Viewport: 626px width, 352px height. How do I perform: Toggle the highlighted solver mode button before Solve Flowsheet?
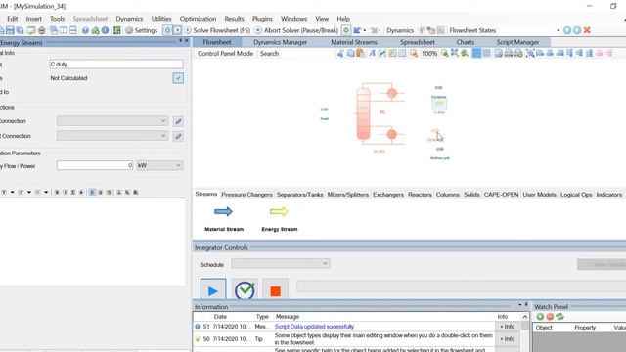pos(167,30)
